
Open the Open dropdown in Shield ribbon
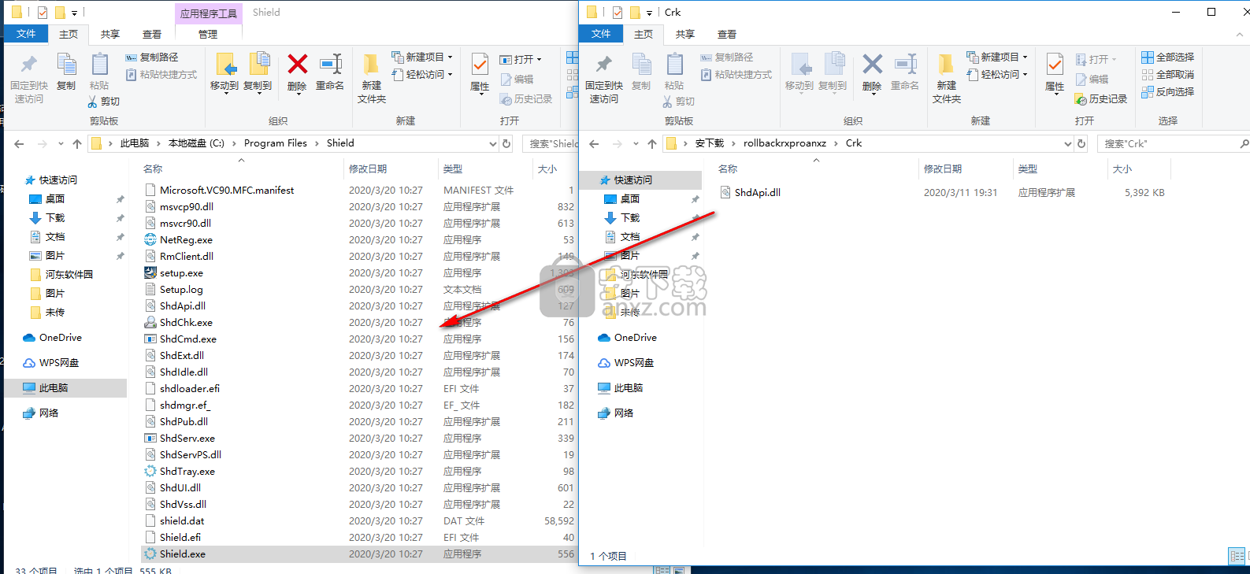521,60
